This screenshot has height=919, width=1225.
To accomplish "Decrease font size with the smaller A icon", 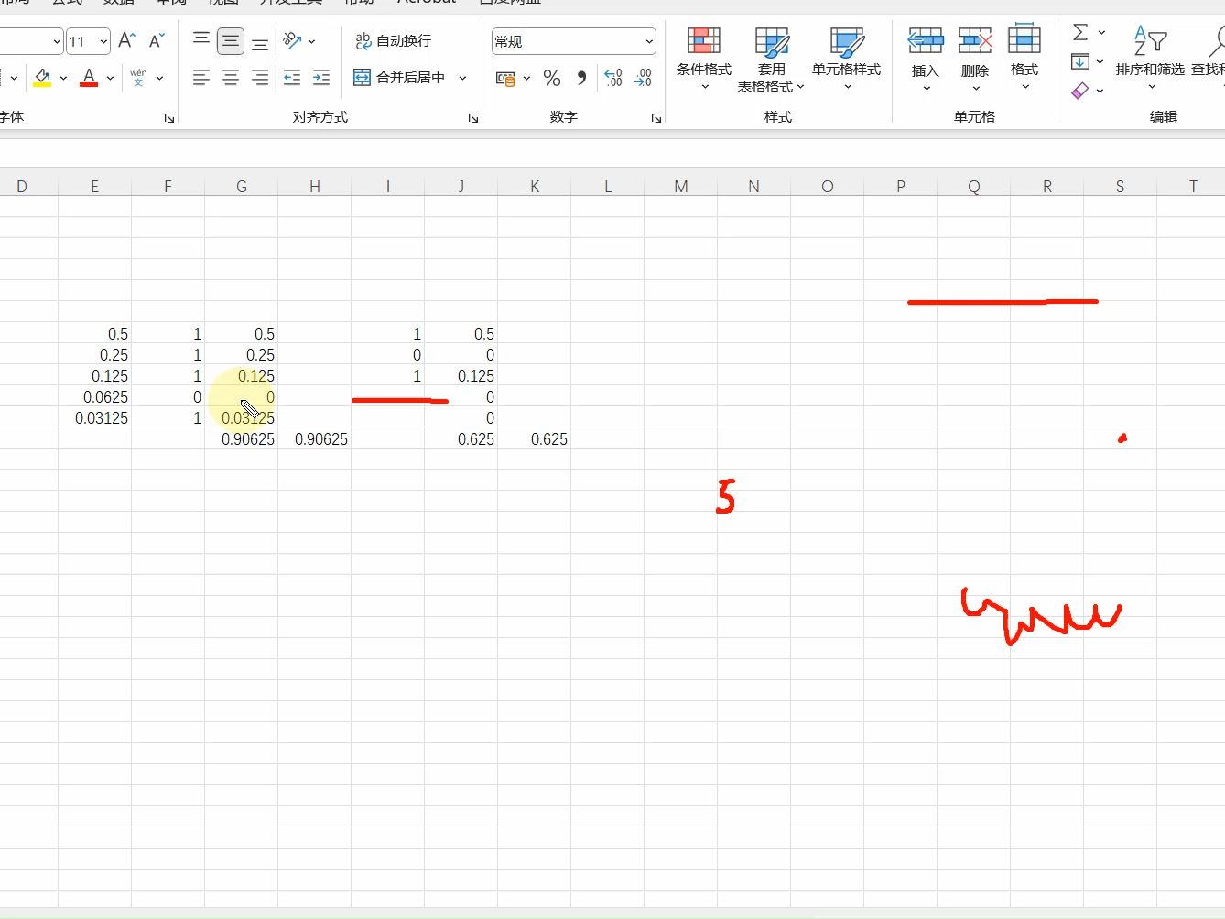I will point(157,40).
